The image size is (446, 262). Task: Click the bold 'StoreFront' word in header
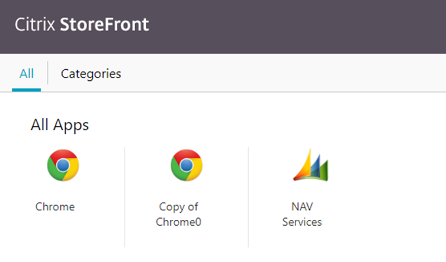pos(104,25)
